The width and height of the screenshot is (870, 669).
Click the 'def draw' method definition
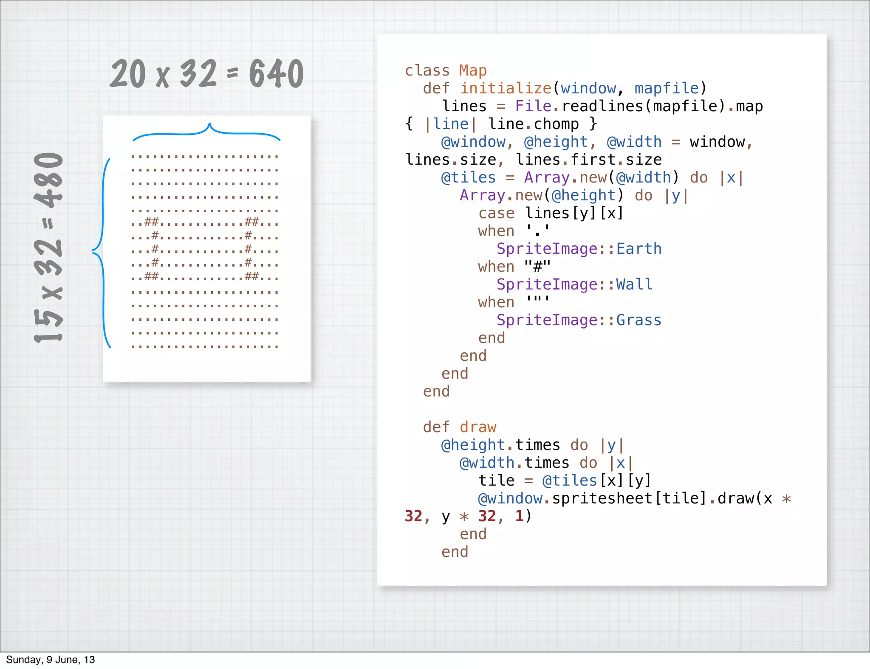pyautogui.click(x=459, y=427)
